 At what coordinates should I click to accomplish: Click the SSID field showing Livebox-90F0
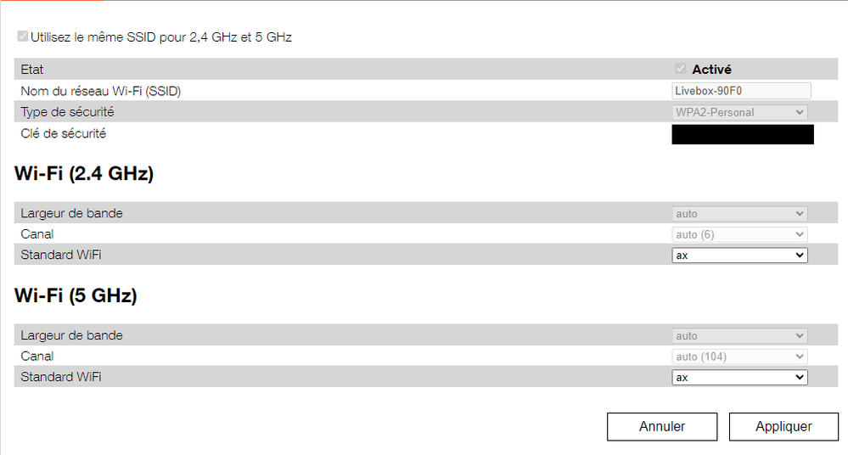click(x=740, y=91)
